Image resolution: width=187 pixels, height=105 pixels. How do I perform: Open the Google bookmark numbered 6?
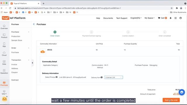pos(43,12)
